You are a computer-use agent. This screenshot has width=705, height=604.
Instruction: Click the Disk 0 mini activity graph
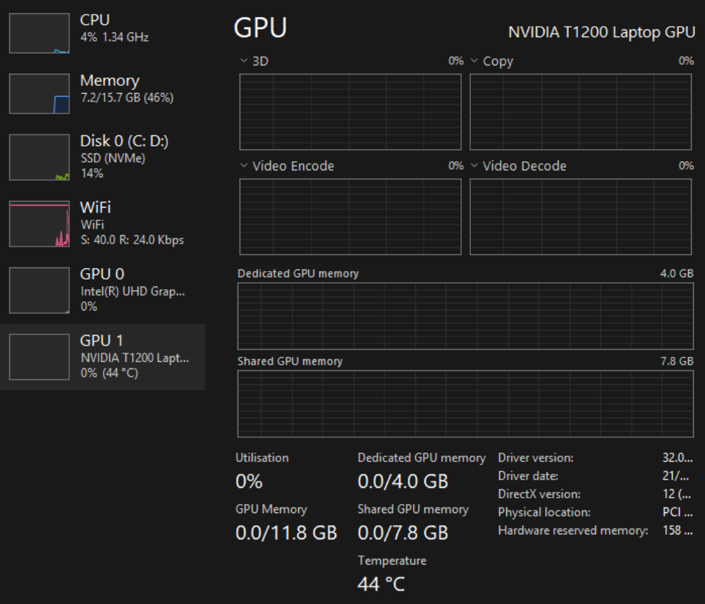point(39,157)
